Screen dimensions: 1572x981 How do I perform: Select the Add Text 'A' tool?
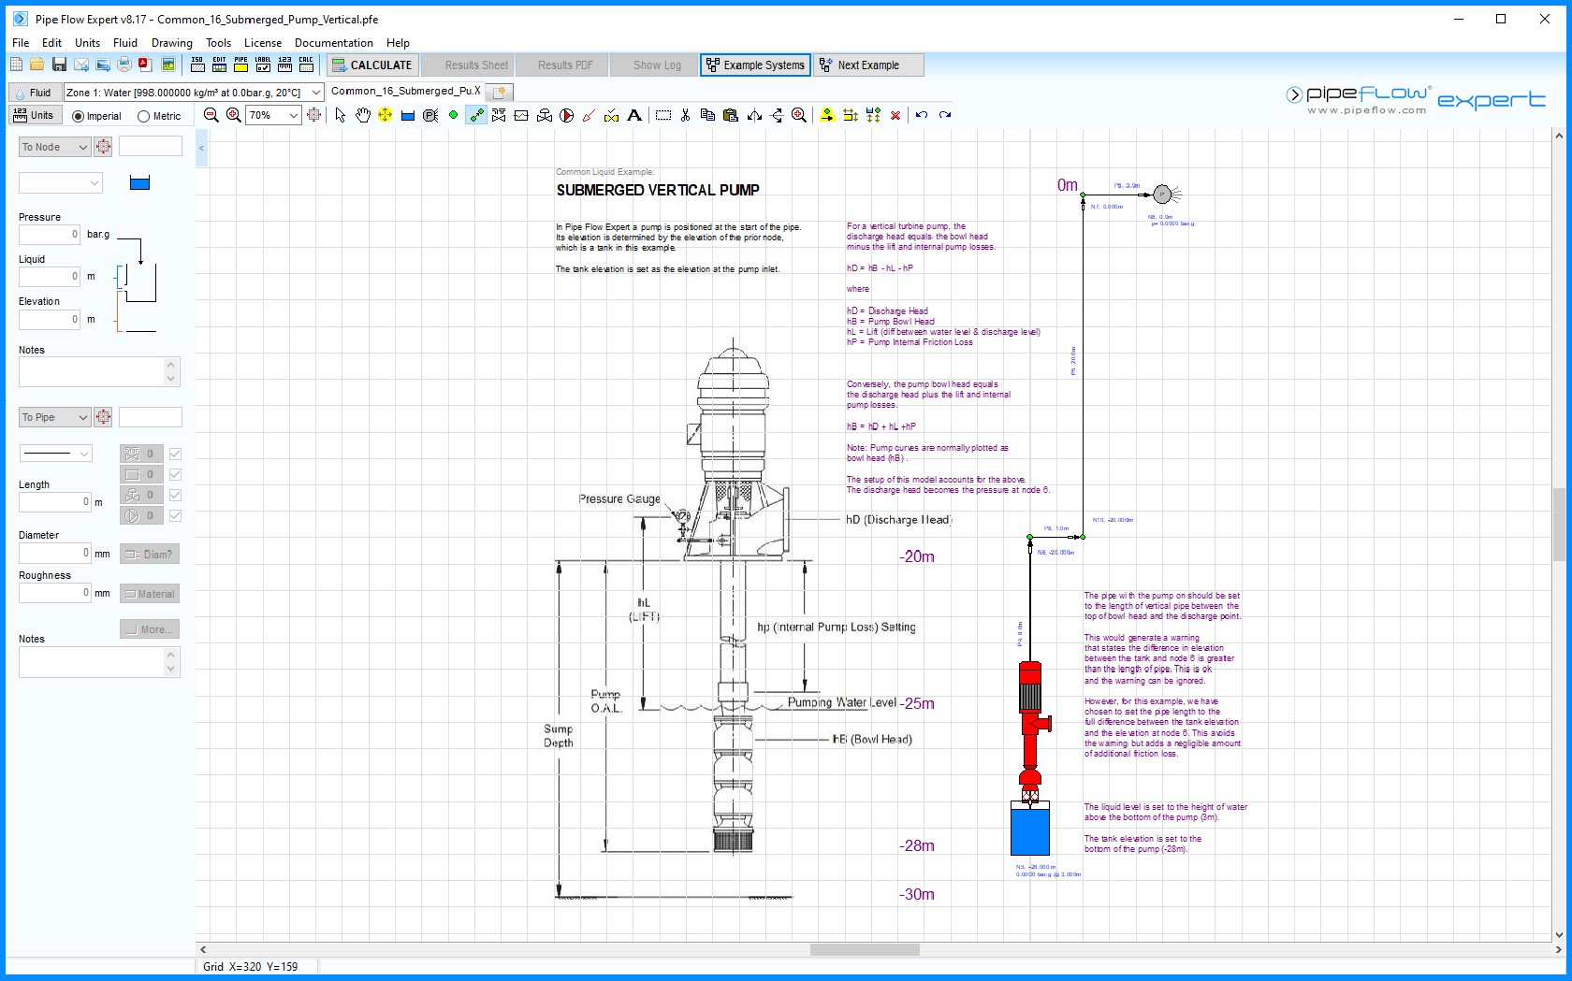[x=634, y=115]
